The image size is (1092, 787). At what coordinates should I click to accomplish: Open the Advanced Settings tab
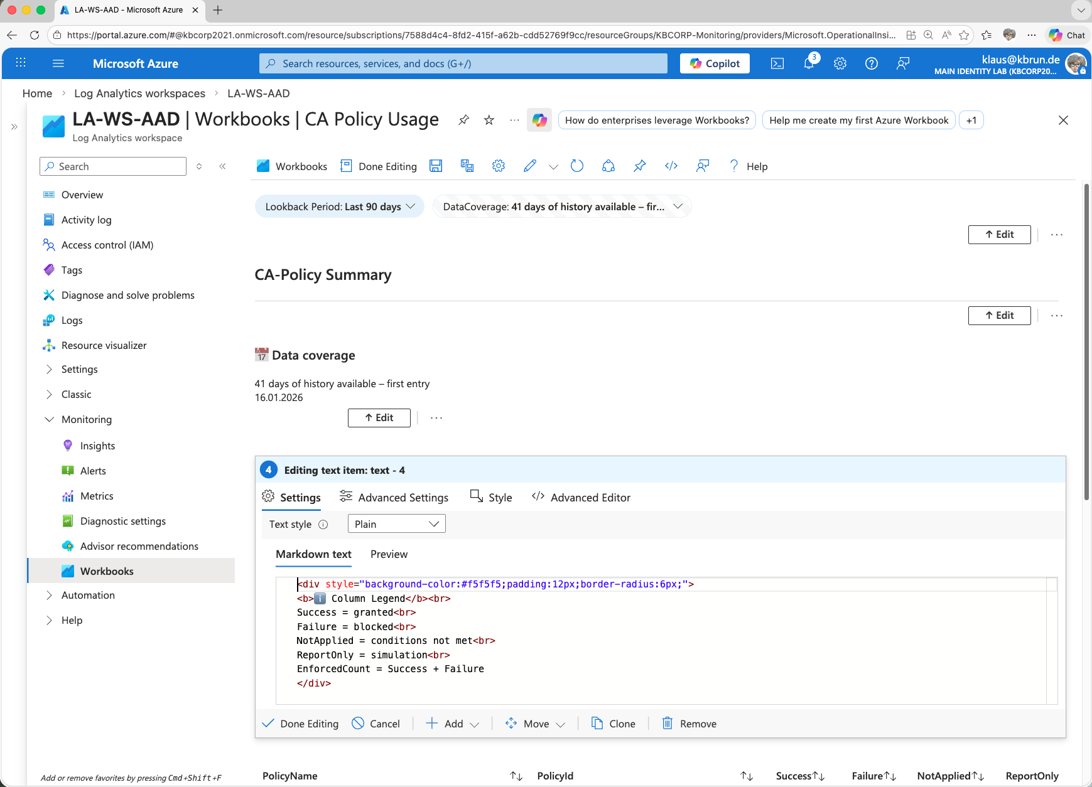(394, 498)
